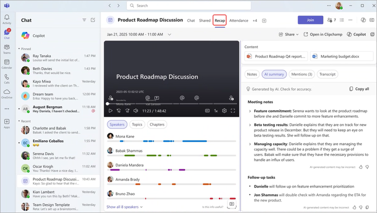The height and width of the screenshot is (213, 377).
Task: Open Marketing budget.docx file
Action: (x=341, y=56)
